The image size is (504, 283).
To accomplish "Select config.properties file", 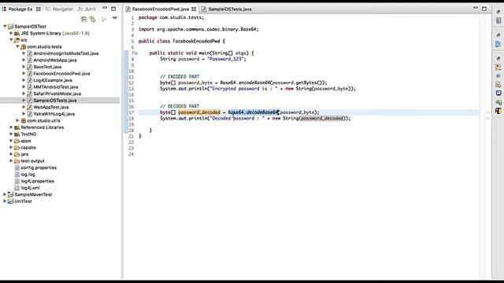I will [39, 167].
